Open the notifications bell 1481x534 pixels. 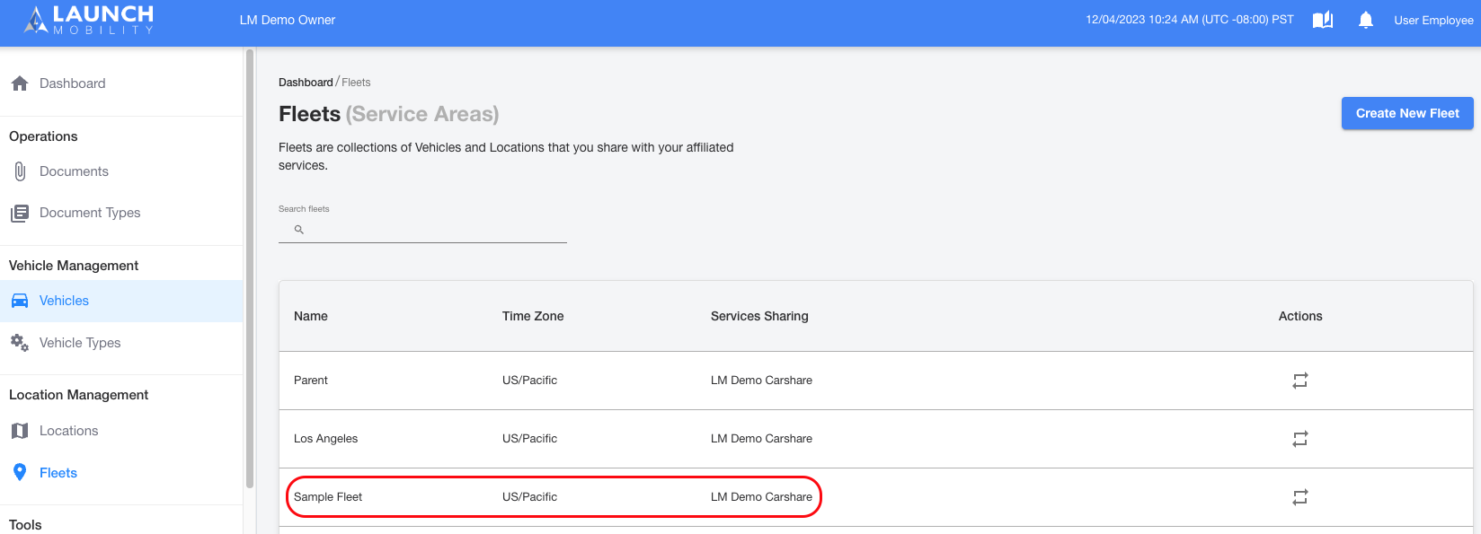pyautogui.click(x=1366, y=20)
